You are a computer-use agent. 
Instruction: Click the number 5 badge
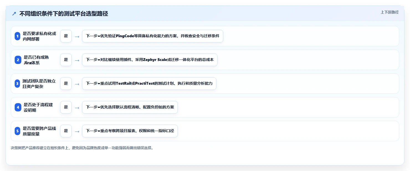pos(17,131)
